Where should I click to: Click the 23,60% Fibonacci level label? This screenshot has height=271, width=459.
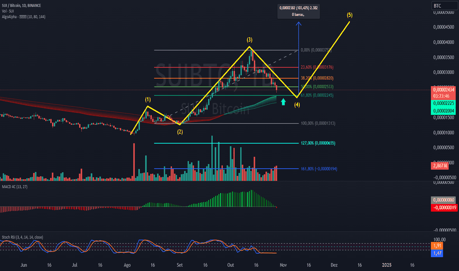[x=317, y=67]
